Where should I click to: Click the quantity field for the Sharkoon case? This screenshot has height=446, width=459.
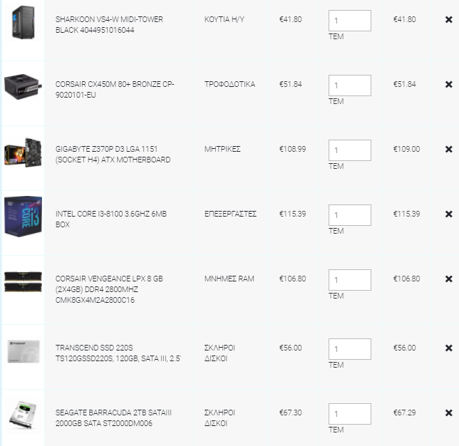click(x=350, y=21)
